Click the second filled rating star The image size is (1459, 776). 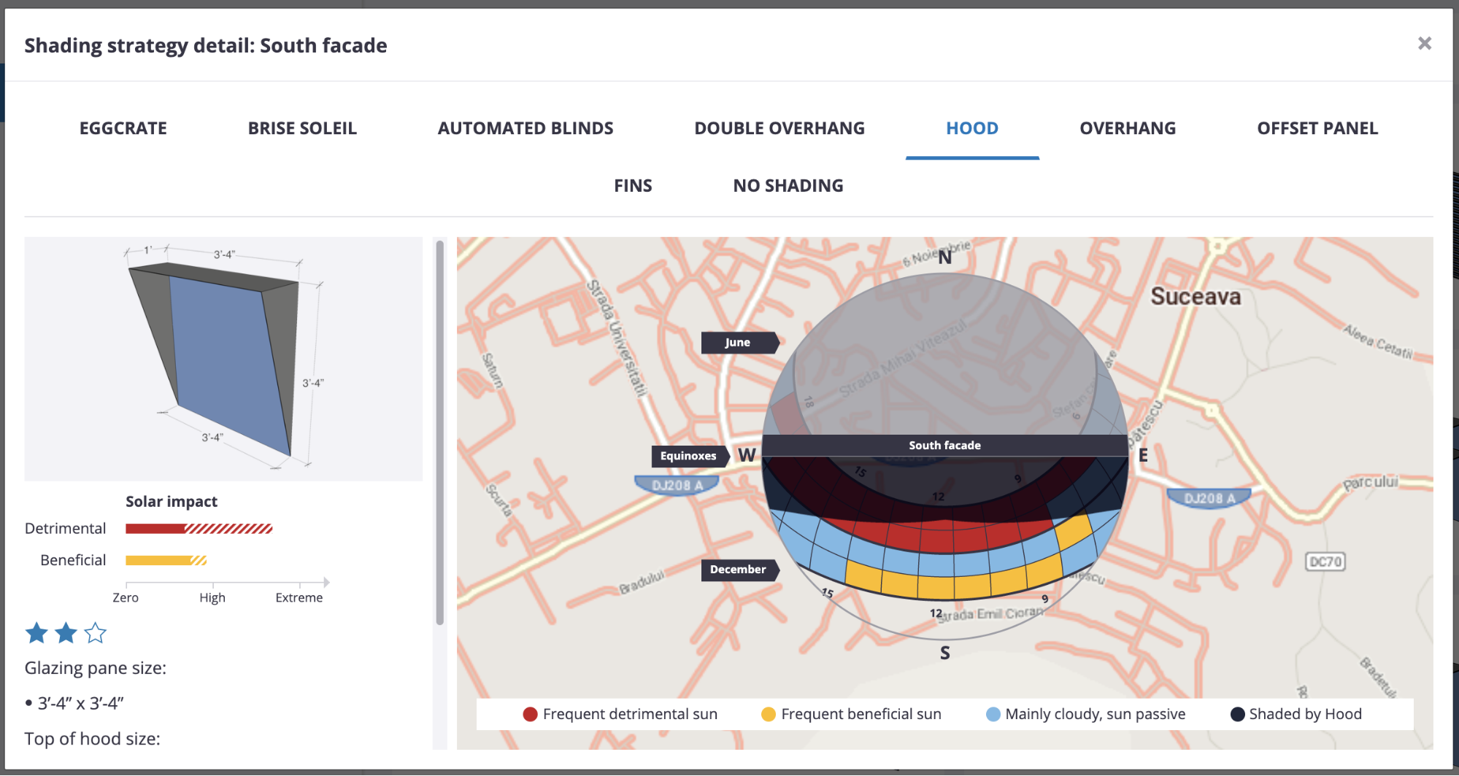coord(66,633)
